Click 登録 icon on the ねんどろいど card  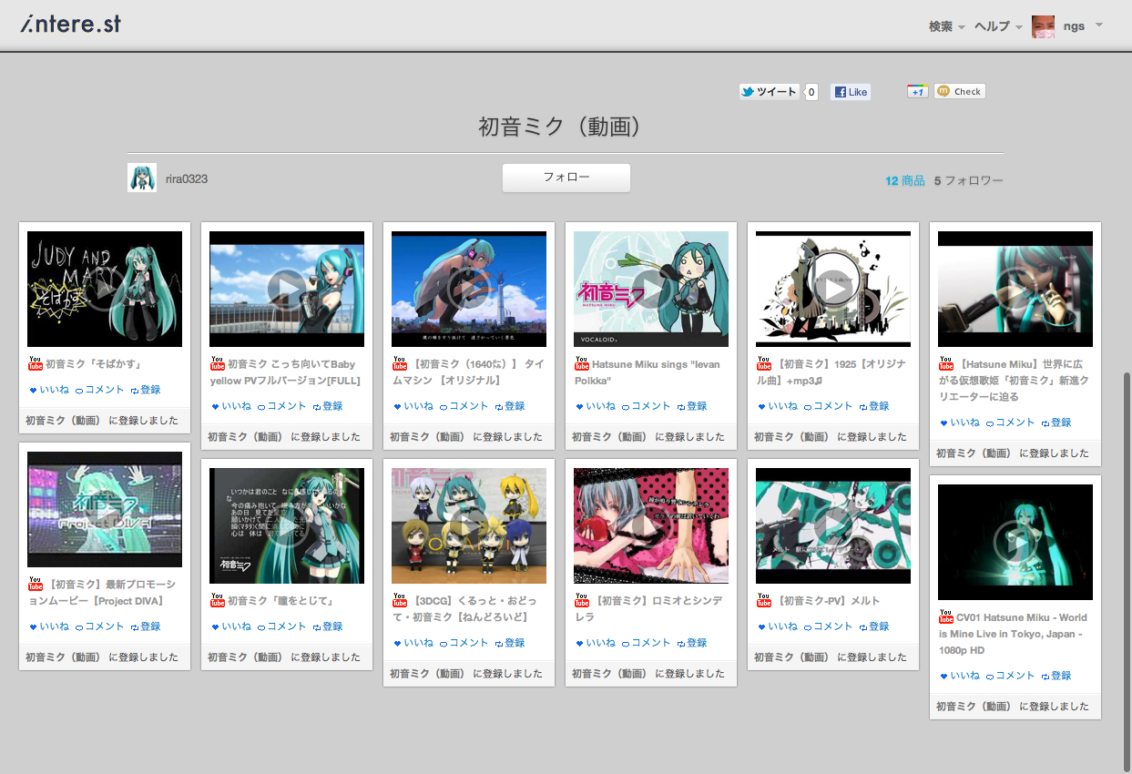point(499,643)
